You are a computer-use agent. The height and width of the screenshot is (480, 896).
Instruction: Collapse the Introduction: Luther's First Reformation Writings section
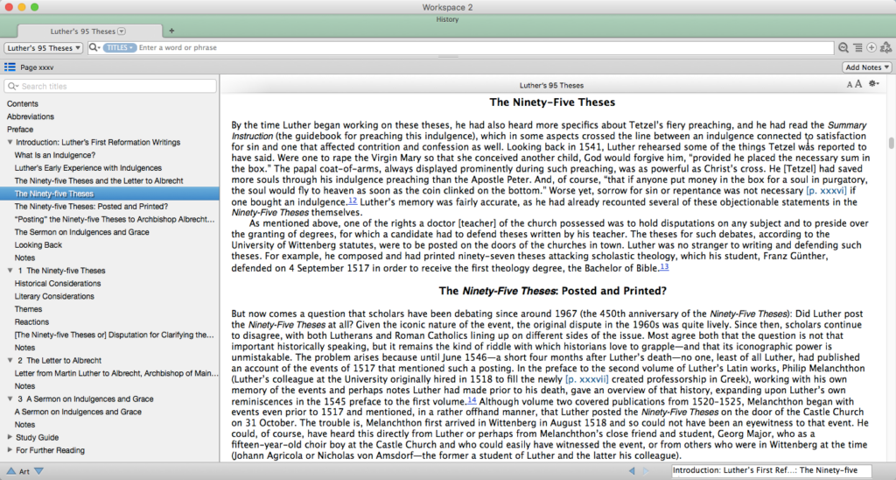10,142
